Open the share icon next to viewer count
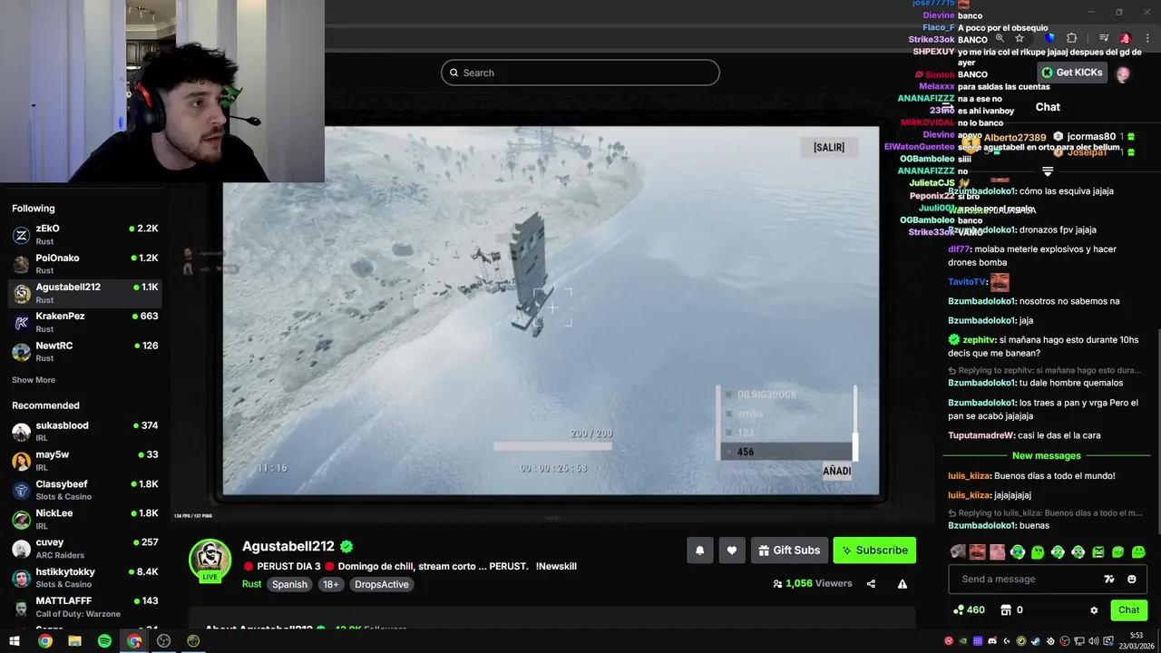This screenshot has height=653, width=1161. click(871, 584)
